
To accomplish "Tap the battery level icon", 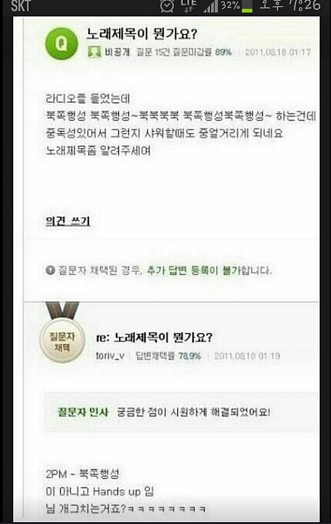I will point(247,6).
